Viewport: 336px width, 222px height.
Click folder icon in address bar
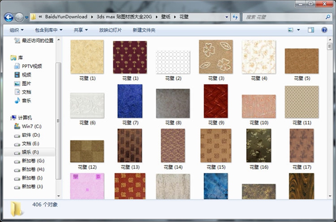click(x=34, y=17)
